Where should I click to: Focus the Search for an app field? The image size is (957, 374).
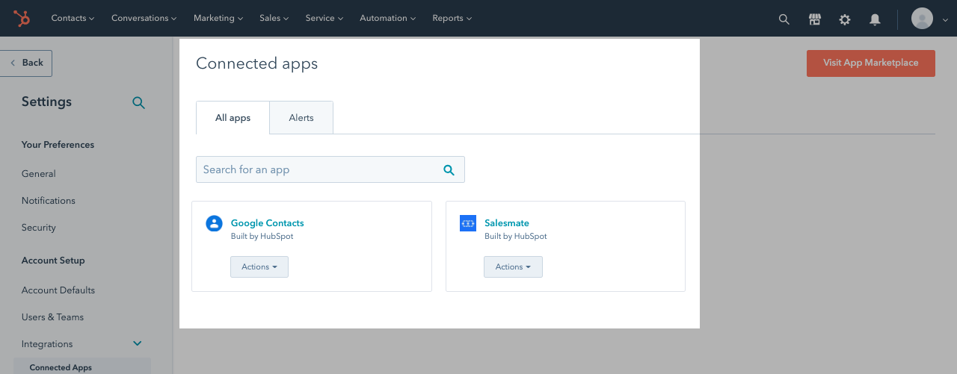tap(330, 169)
